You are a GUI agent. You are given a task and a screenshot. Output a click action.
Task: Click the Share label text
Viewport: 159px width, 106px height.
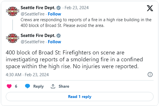[64, 86]
